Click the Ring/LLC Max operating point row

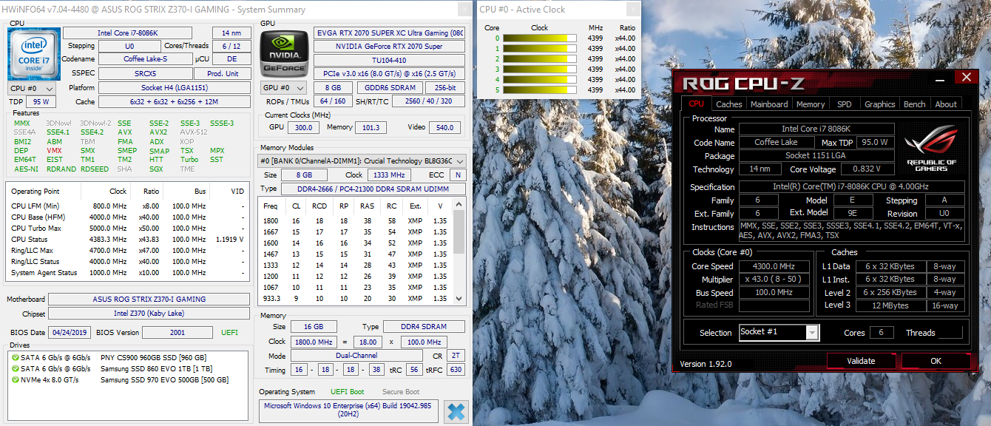pos(128,250)
